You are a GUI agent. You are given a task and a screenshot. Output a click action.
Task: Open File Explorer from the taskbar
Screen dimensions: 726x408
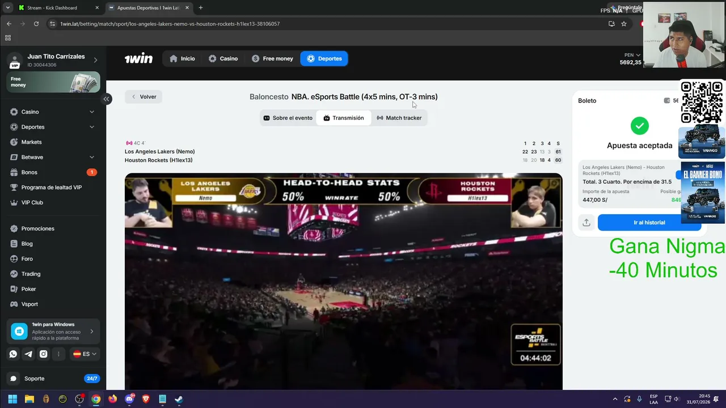(x=29, y=399)
